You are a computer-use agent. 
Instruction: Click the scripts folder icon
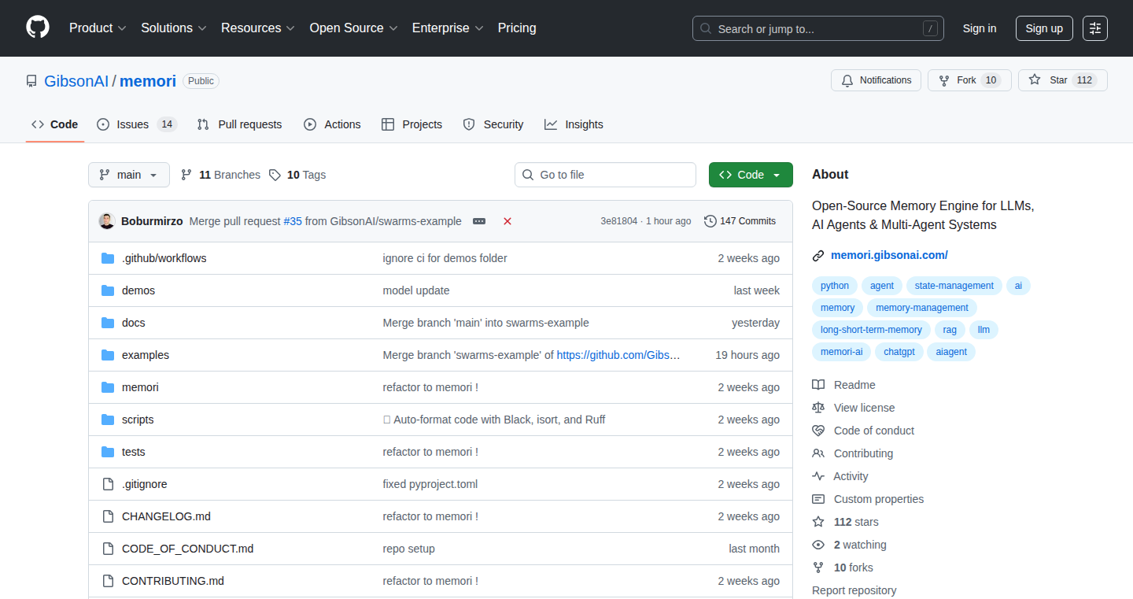(x=108, y=420)
